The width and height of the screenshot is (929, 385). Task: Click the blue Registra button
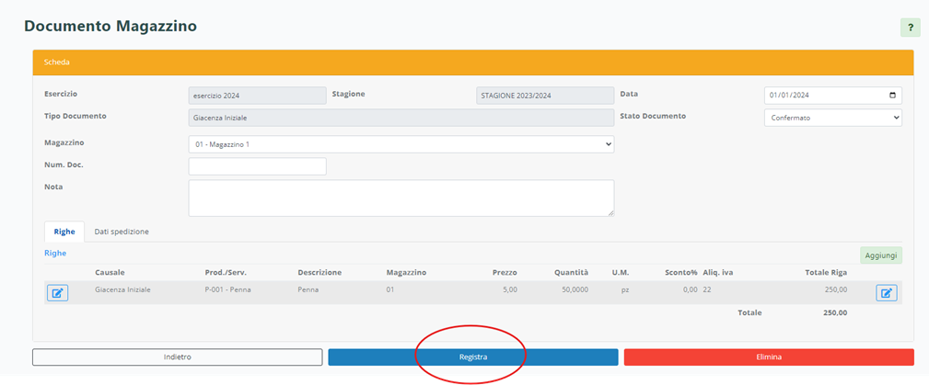pyautogui.click(x=472, y=357)
